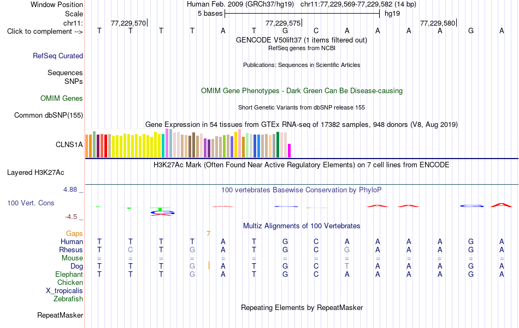Click the Gaps row label
Image resolution: width=519 pixels, height=328 pixels.
[x=74, y=233]
